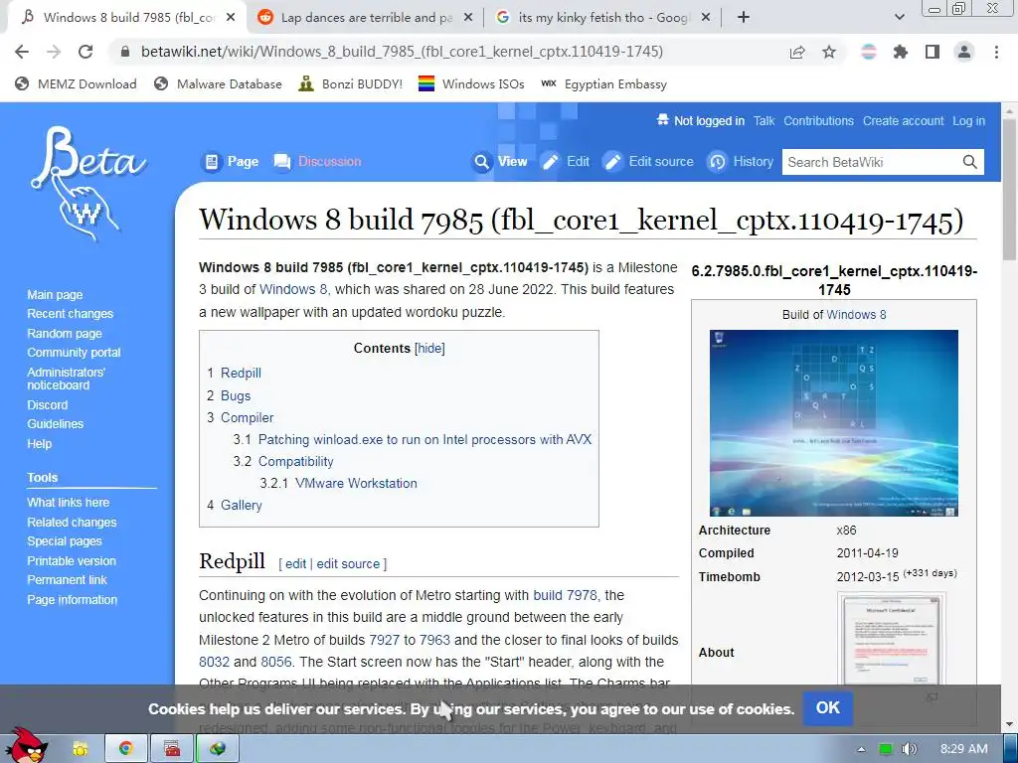Close the Windows 8 build 7985 tab
Viewport: 1018px width, 763px height.
click(231, 18)
